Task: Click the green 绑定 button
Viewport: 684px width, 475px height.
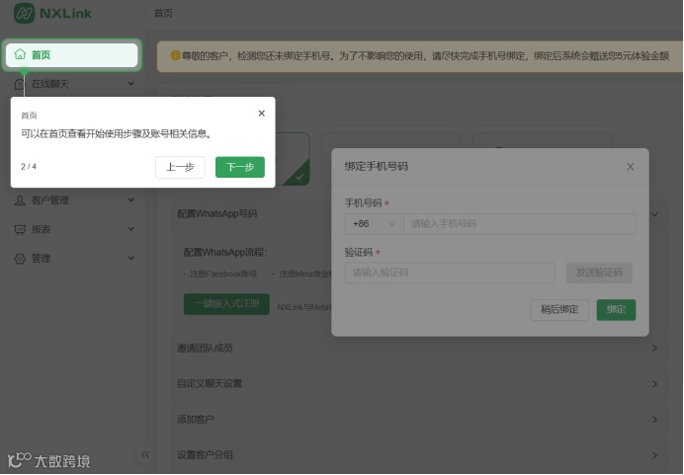Action: coord(616,310)
